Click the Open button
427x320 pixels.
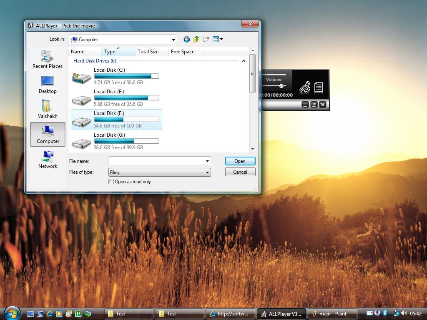tap(240, 161)
